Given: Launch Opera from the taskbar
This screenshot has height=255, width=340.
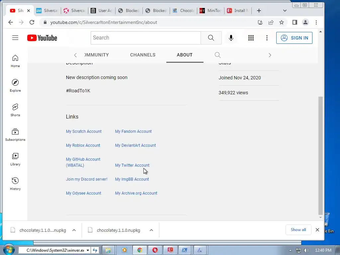Looking at the screenshot, I should (x=155, y=250).
